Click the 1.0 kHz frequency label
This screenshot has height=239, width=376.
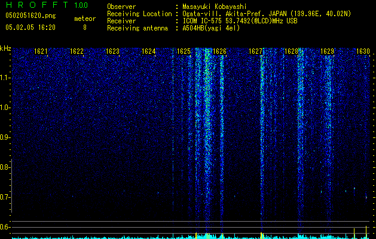pyautogui.click(x=5, y=108)
